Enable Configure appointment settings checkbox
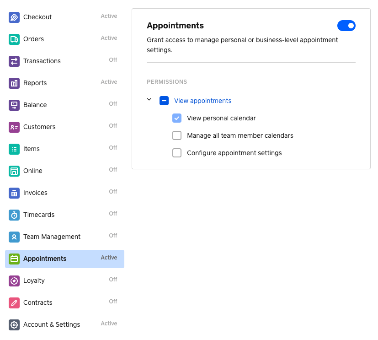This screenshot has width=378, height=340. point(177,153)
